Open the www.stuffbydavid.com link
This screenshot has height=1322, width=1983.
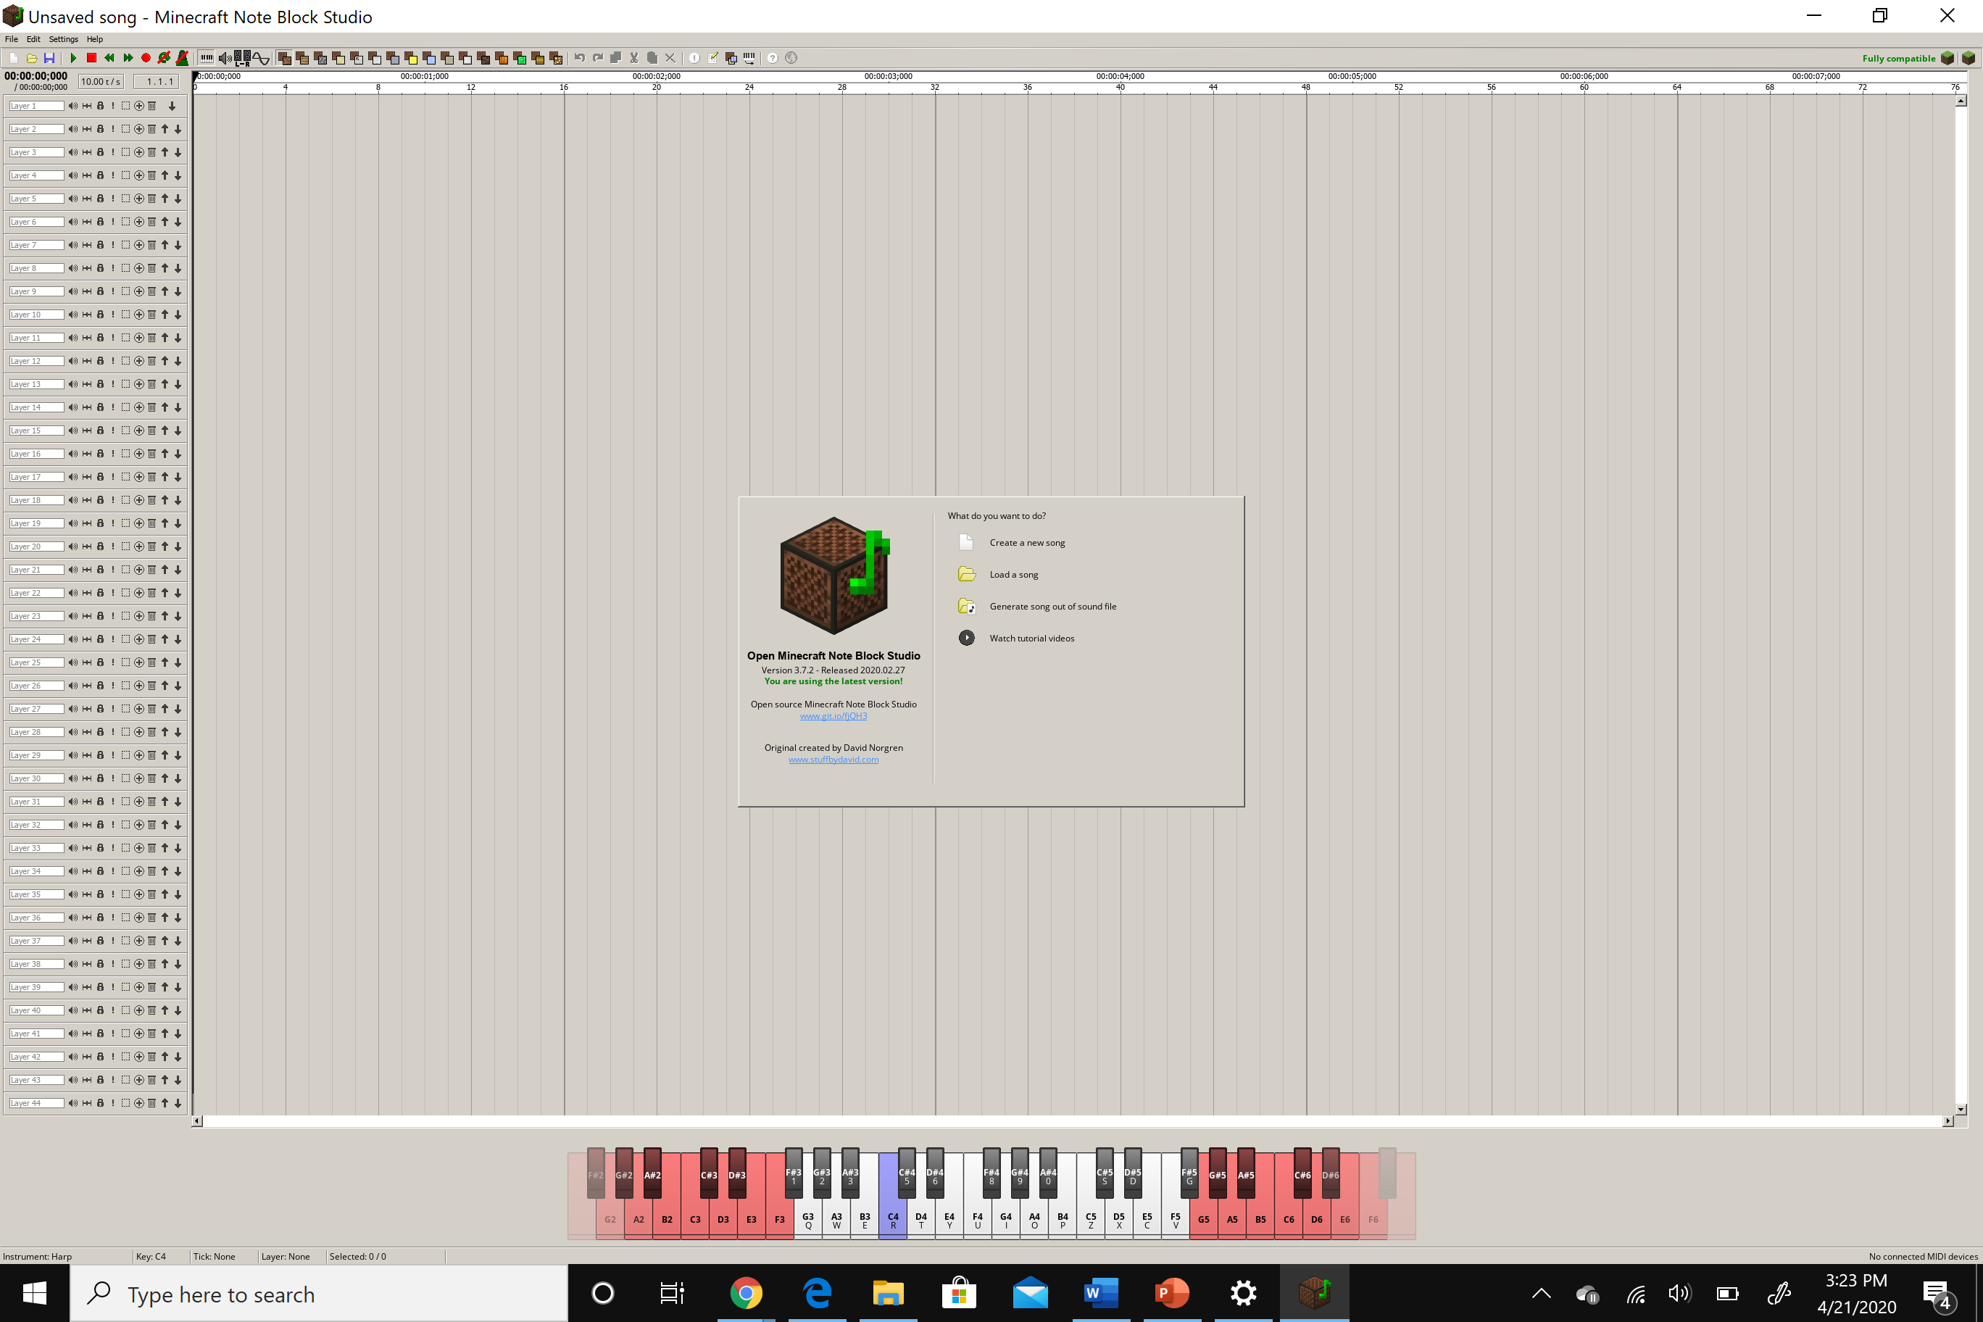click(833, 760)
